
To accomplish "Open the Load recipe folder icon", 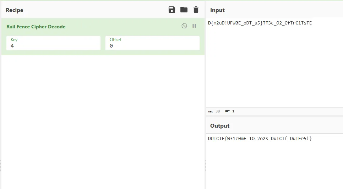I will coord(184,10).
